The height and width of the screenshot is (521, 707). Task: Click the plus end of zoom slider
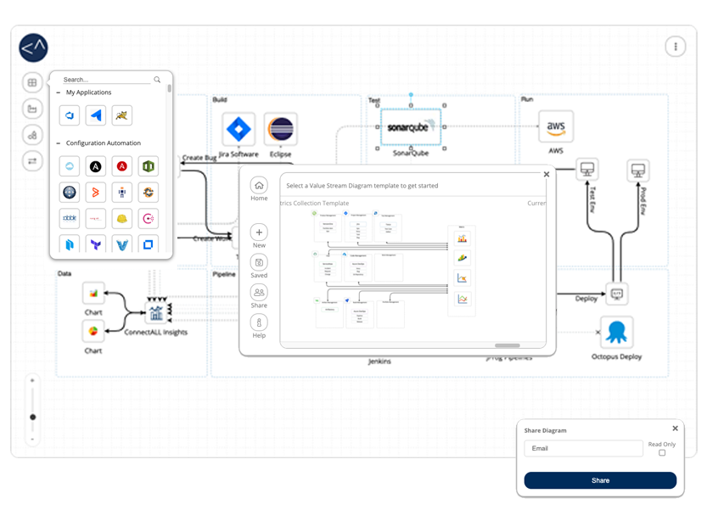click(32, 380)
